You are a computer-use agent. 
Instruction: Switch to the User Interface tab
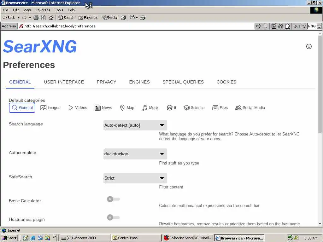coord(64,82)
